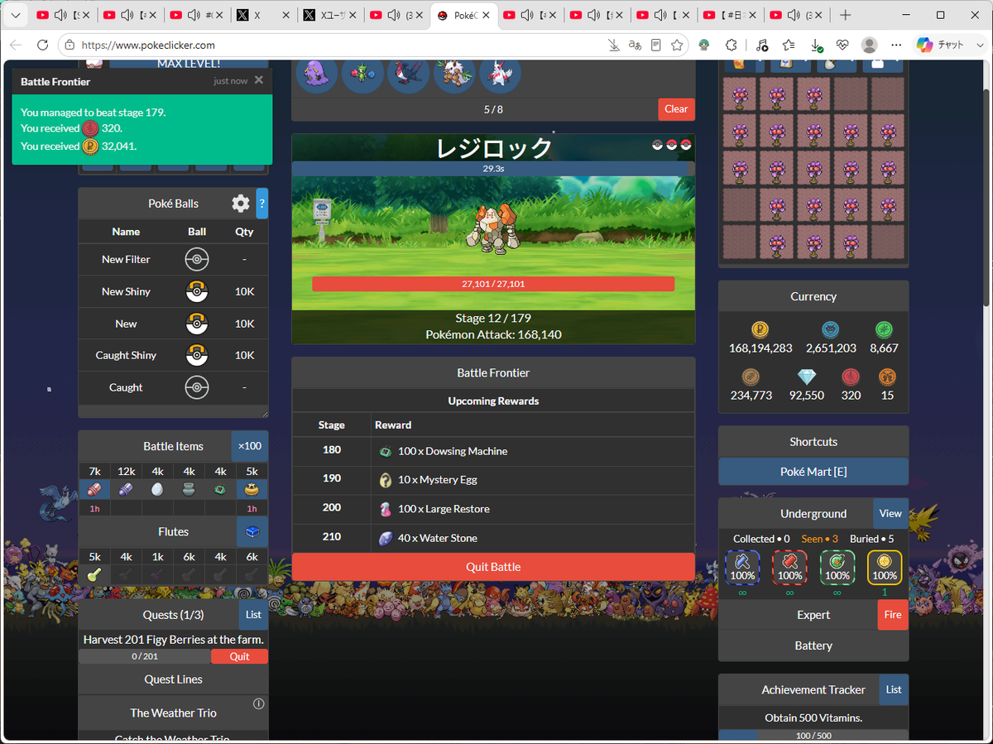This screenshot has width=993, height=744.
Task: Switch to the Xユーザ browser tab
Action: click(329, 15)
